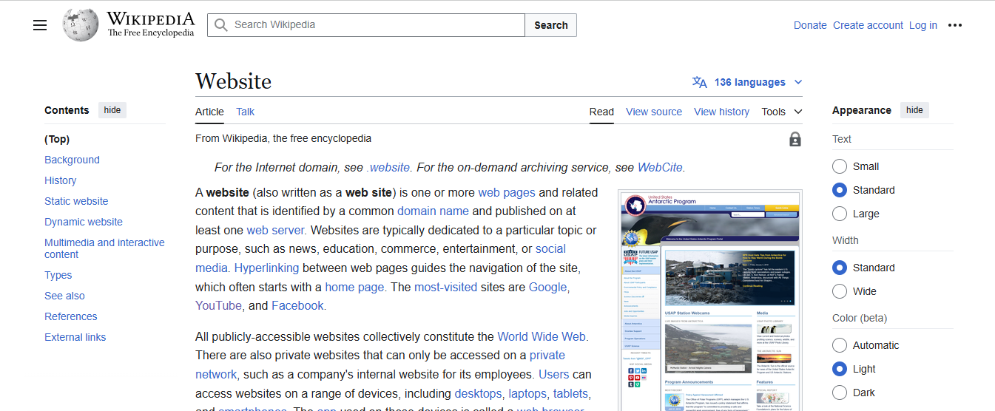Open the View history tab
The image size is (995, 411).
(x=721, y=112)
